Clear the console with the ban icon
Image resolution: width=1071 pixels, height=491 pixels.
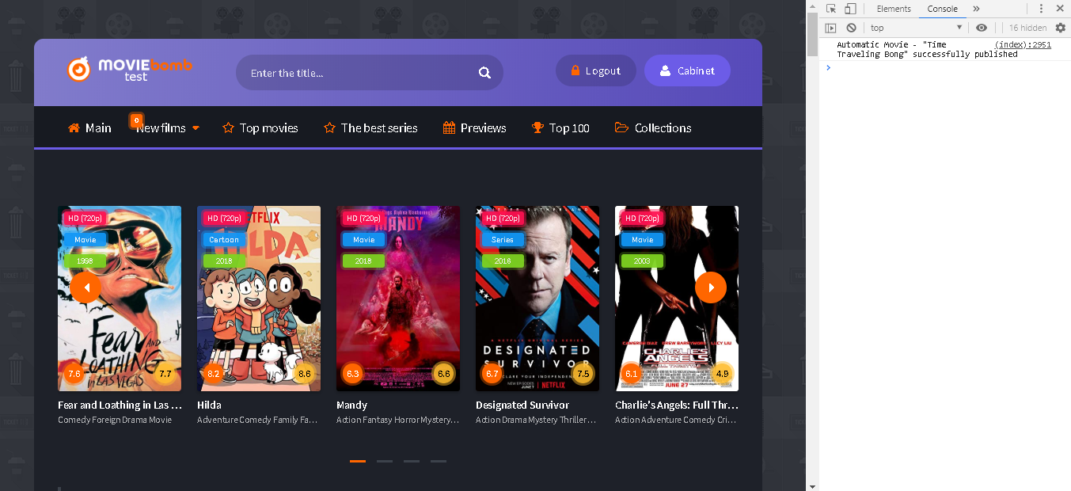[x=851, y=28]
